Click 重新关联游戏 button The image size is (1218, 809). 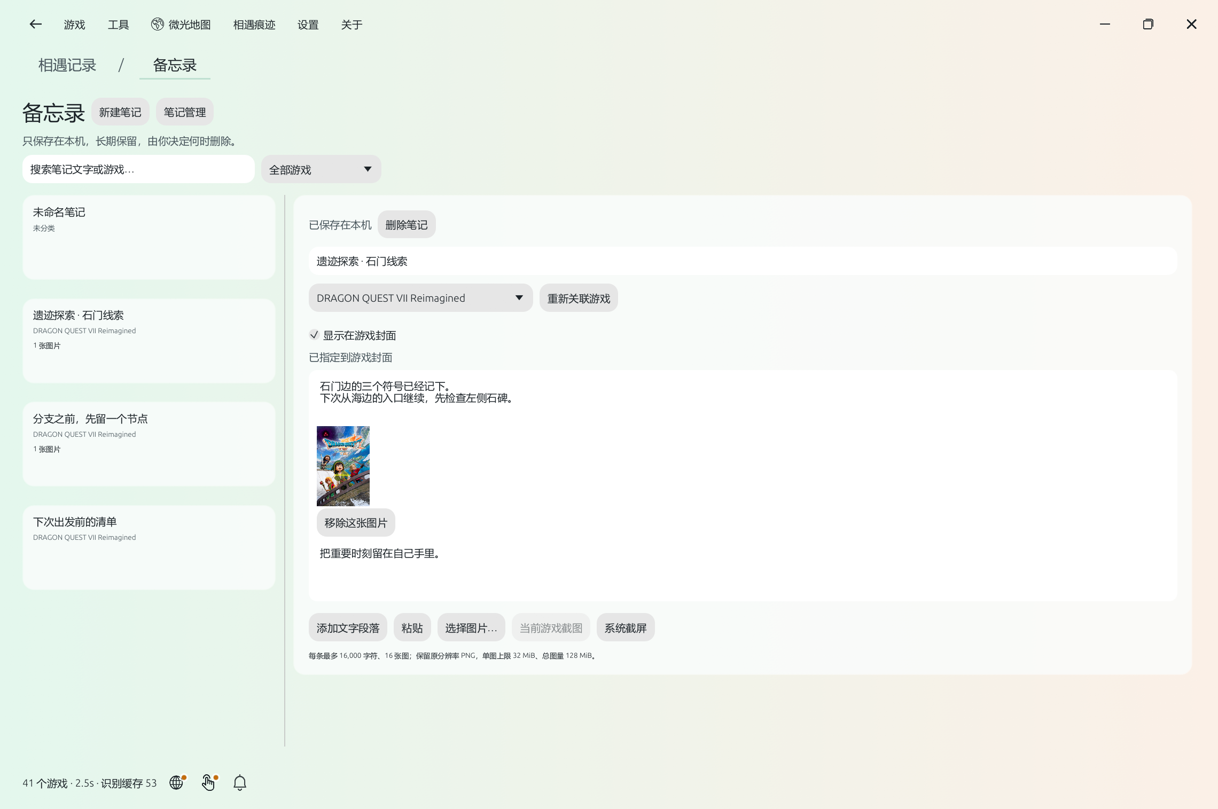[579, 298]
